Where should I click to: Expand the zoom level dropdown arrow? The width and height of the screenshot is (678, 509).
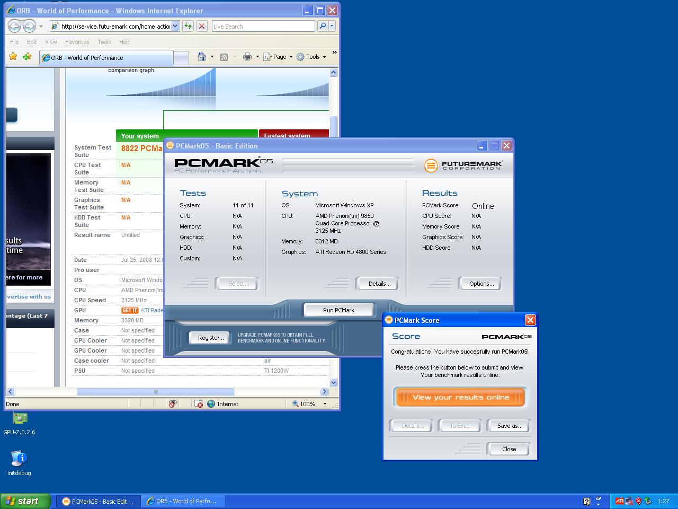click(325, 404)
